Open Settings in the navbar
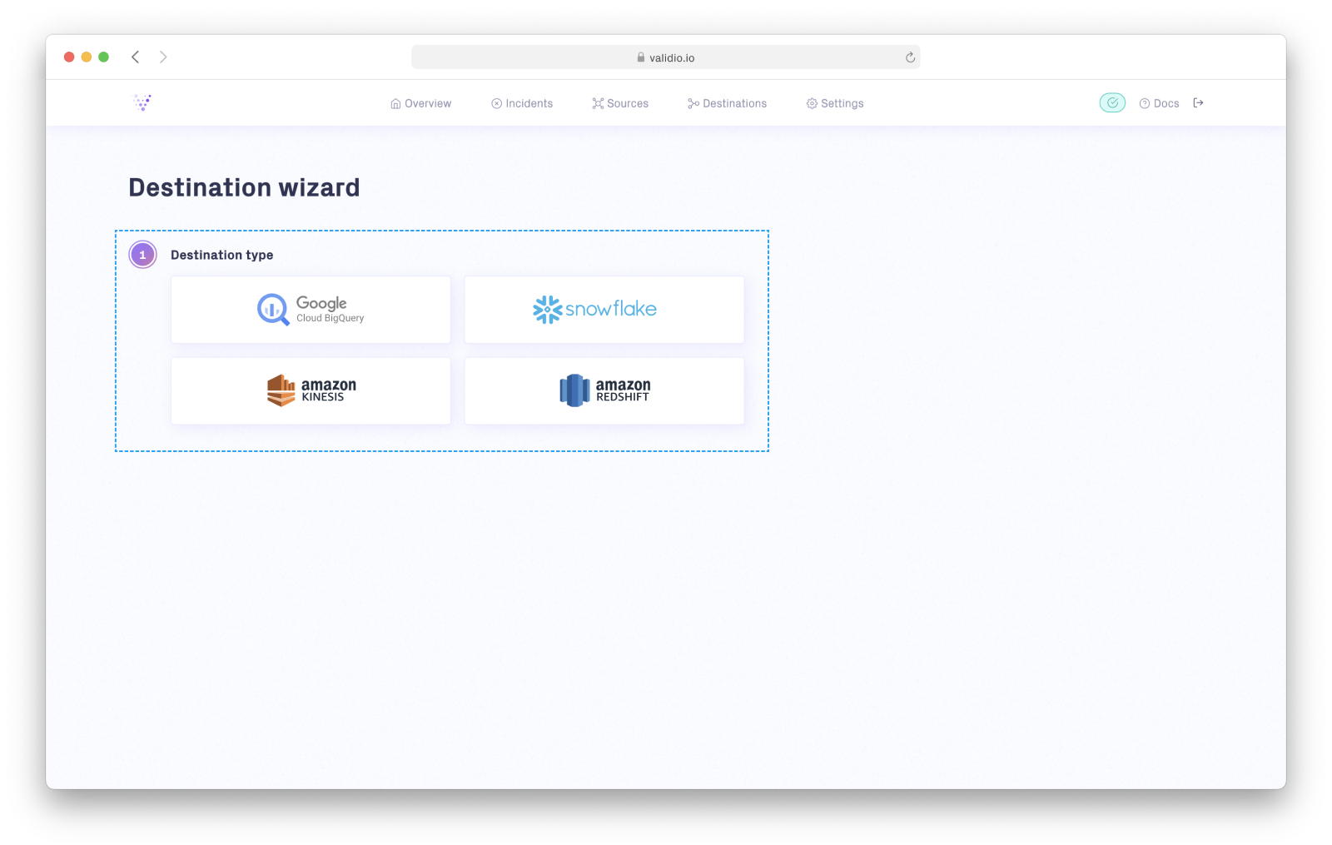This screenshot has width=1332, height=845. (x=835, y=103)
